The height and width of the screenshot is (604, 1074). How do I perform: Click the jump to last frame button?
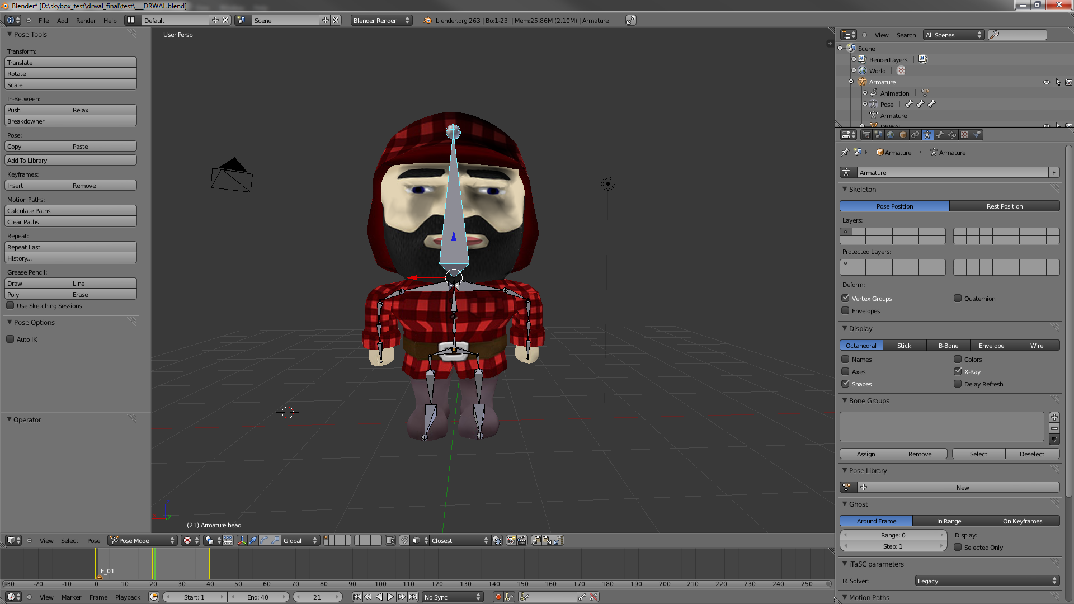[x=413, y=597]
